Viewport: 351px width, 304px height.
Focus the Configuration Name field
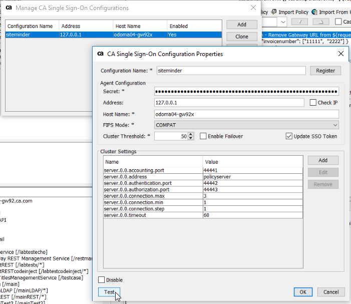tap(231, 71)
